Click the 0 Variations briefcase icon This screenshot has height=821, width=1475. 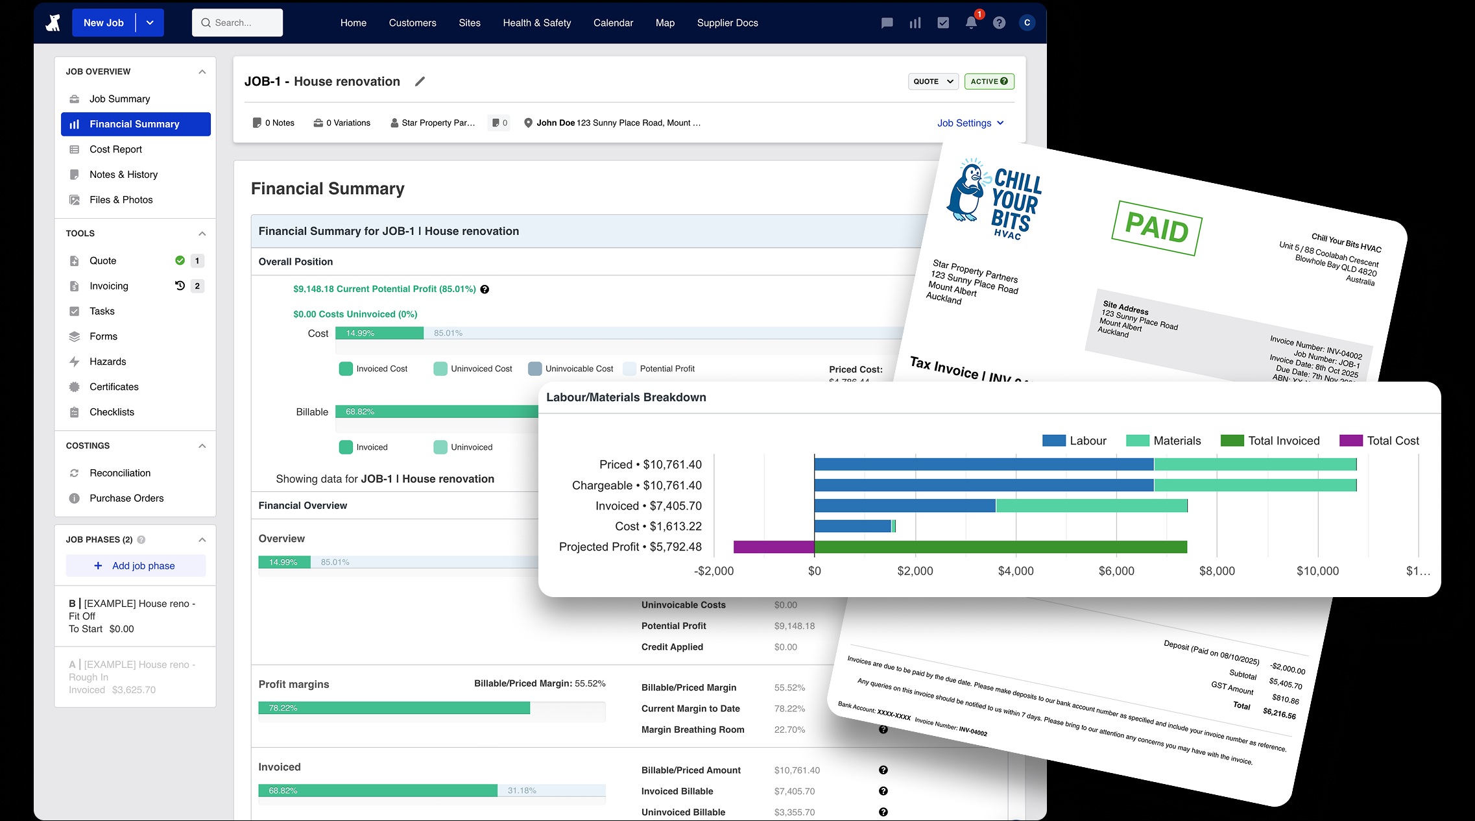coord(318,123)
